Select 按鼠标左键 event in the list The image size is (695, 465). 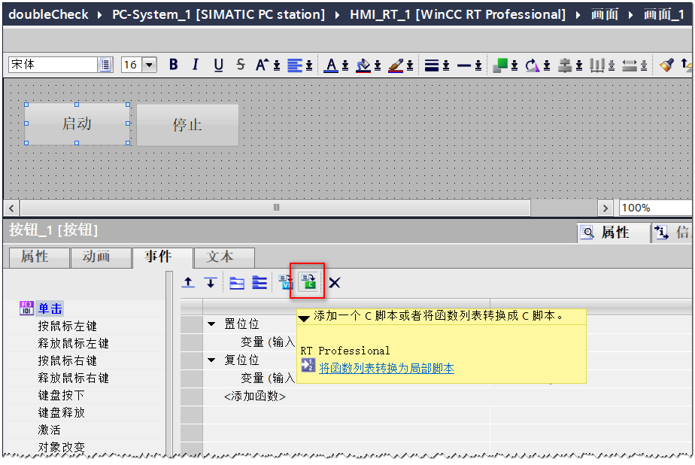[68, 326]
